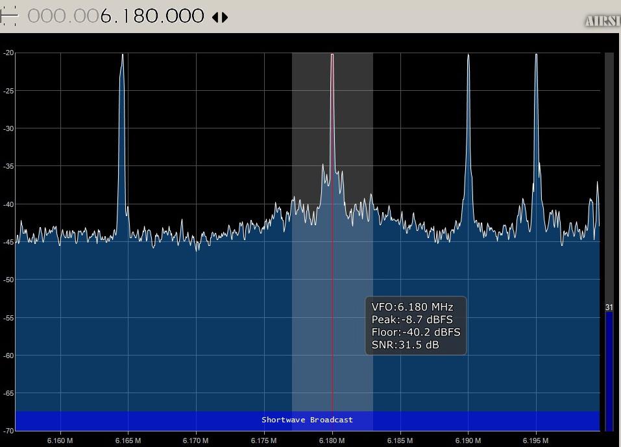Click the "6.170 M" frequency axis label
The image size is (621, 447).
[x=196, y=441]
